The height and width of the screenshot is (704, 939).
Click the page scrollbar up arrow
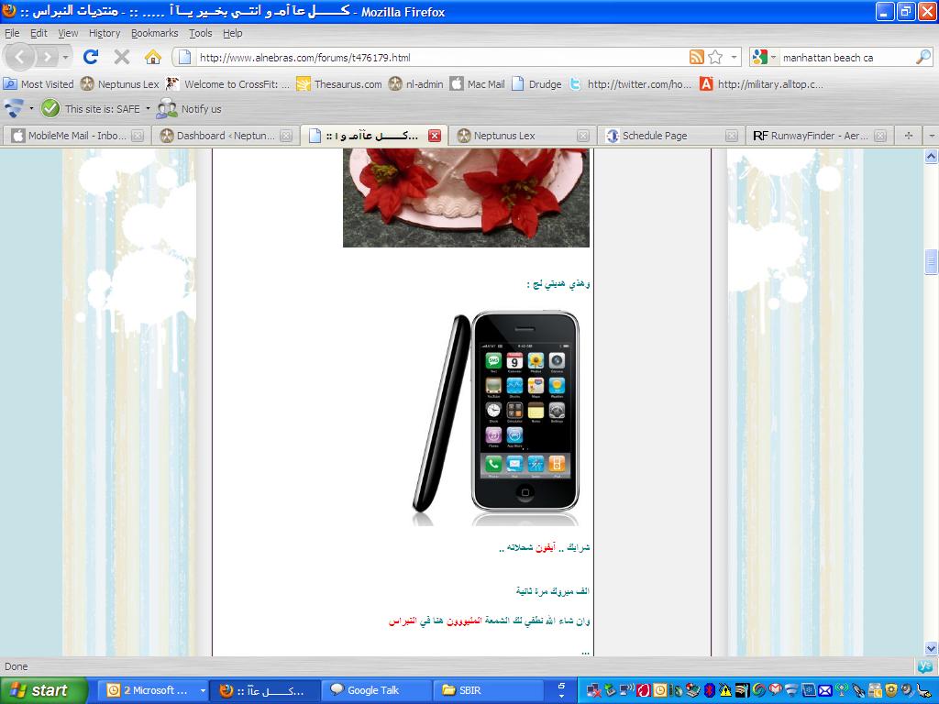931,156
